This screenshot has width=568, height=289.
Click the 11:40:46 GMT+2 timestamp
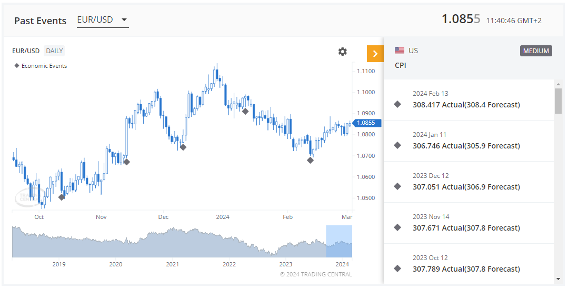[x=514, y=21]
